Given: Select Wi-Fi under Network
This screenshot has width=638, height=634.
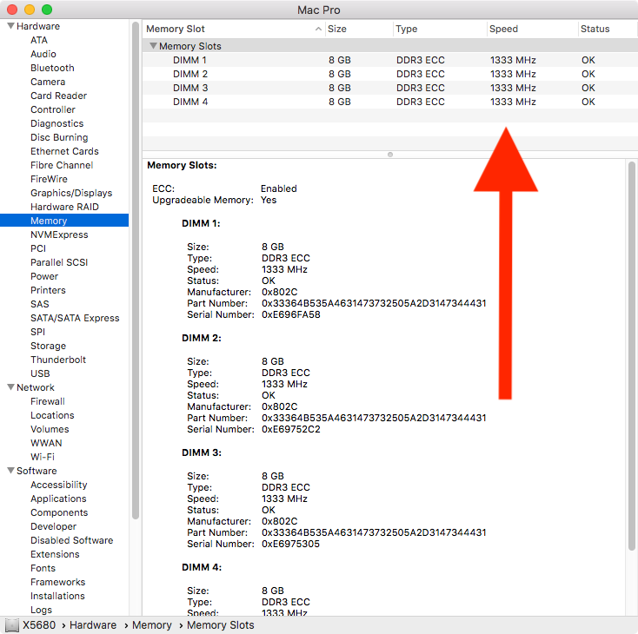Looking at the screenshot, I should tap(43, 457).
